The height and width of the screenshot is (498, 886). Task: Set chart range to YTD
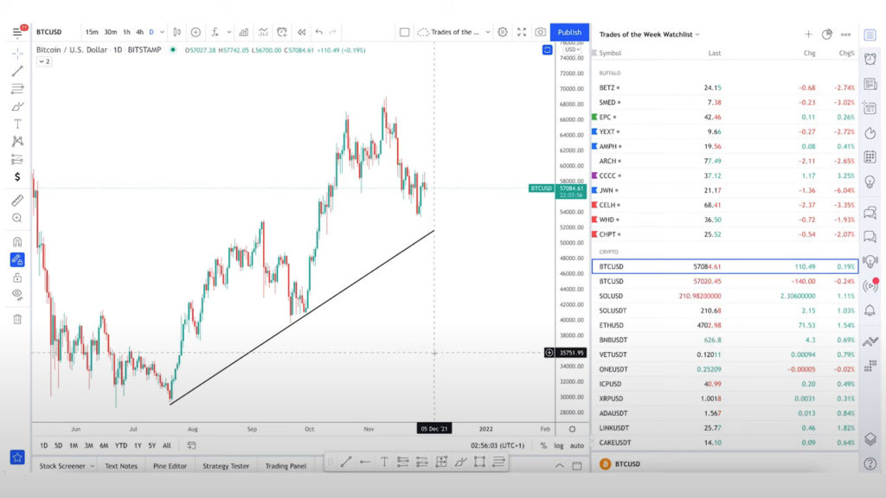pyautogui.click(x=121, y=445)
